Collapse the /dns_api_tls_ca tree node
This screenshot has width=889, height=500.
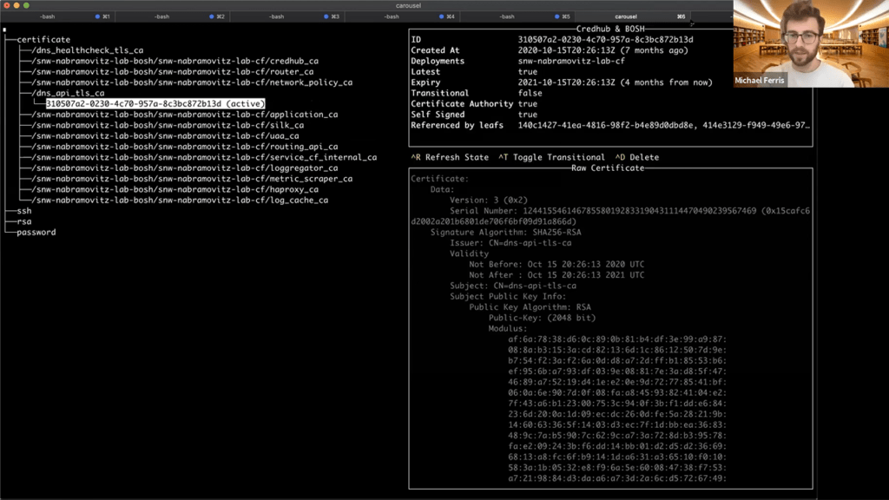(x=68, y=93)
